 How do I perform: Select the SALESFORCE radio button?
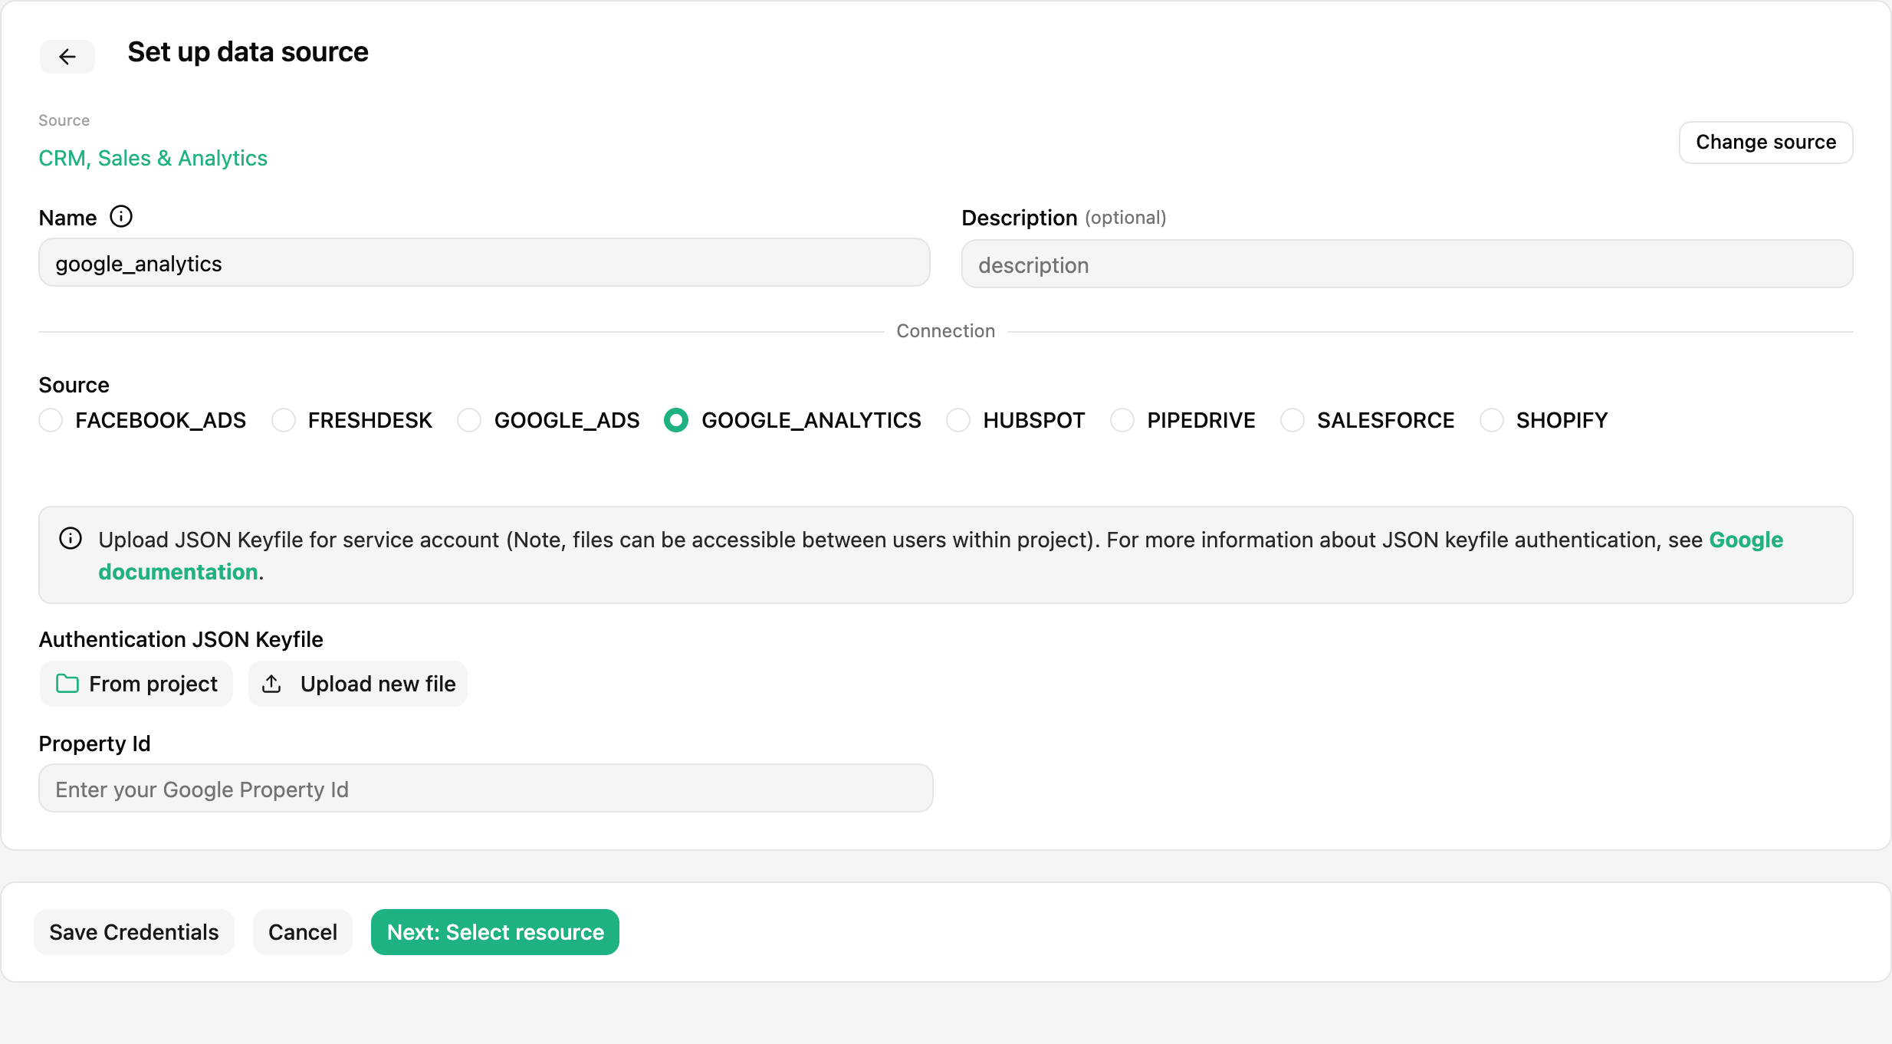tap(1293, 420)
